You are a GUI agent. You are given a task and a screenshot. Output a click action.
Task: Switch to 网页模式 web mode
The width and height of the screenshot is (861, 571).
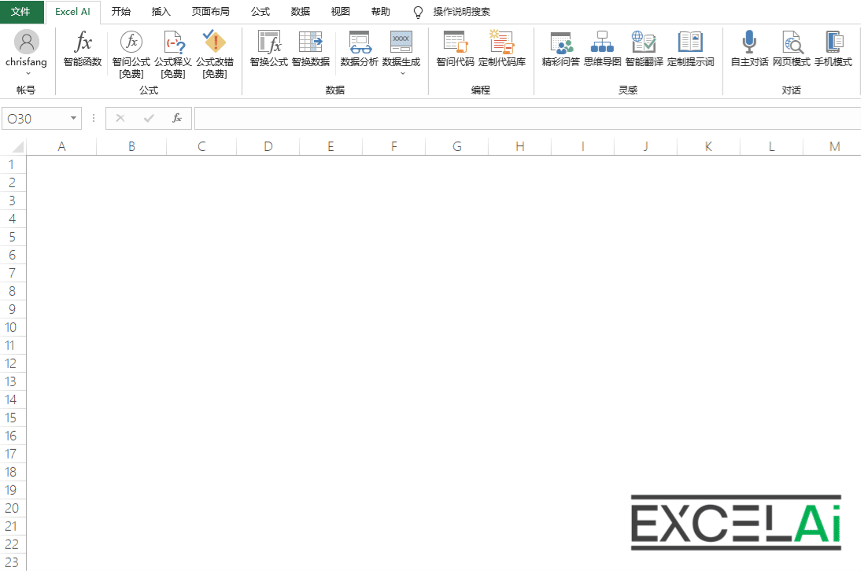(x=791, y=49)
